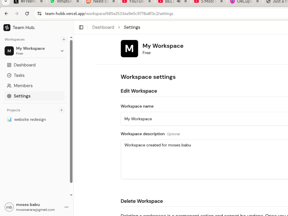Focus the Workspace name input field
The image size is (288, 216).
(x=204, y=119)
